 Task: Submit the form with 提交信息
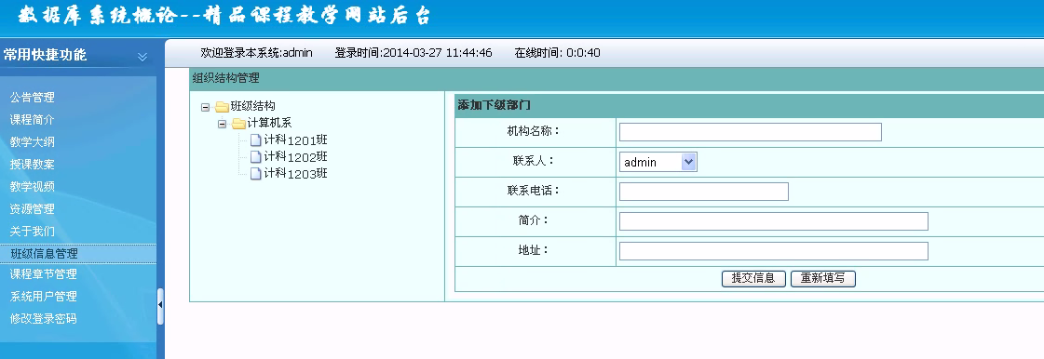[x=753, y=279]
